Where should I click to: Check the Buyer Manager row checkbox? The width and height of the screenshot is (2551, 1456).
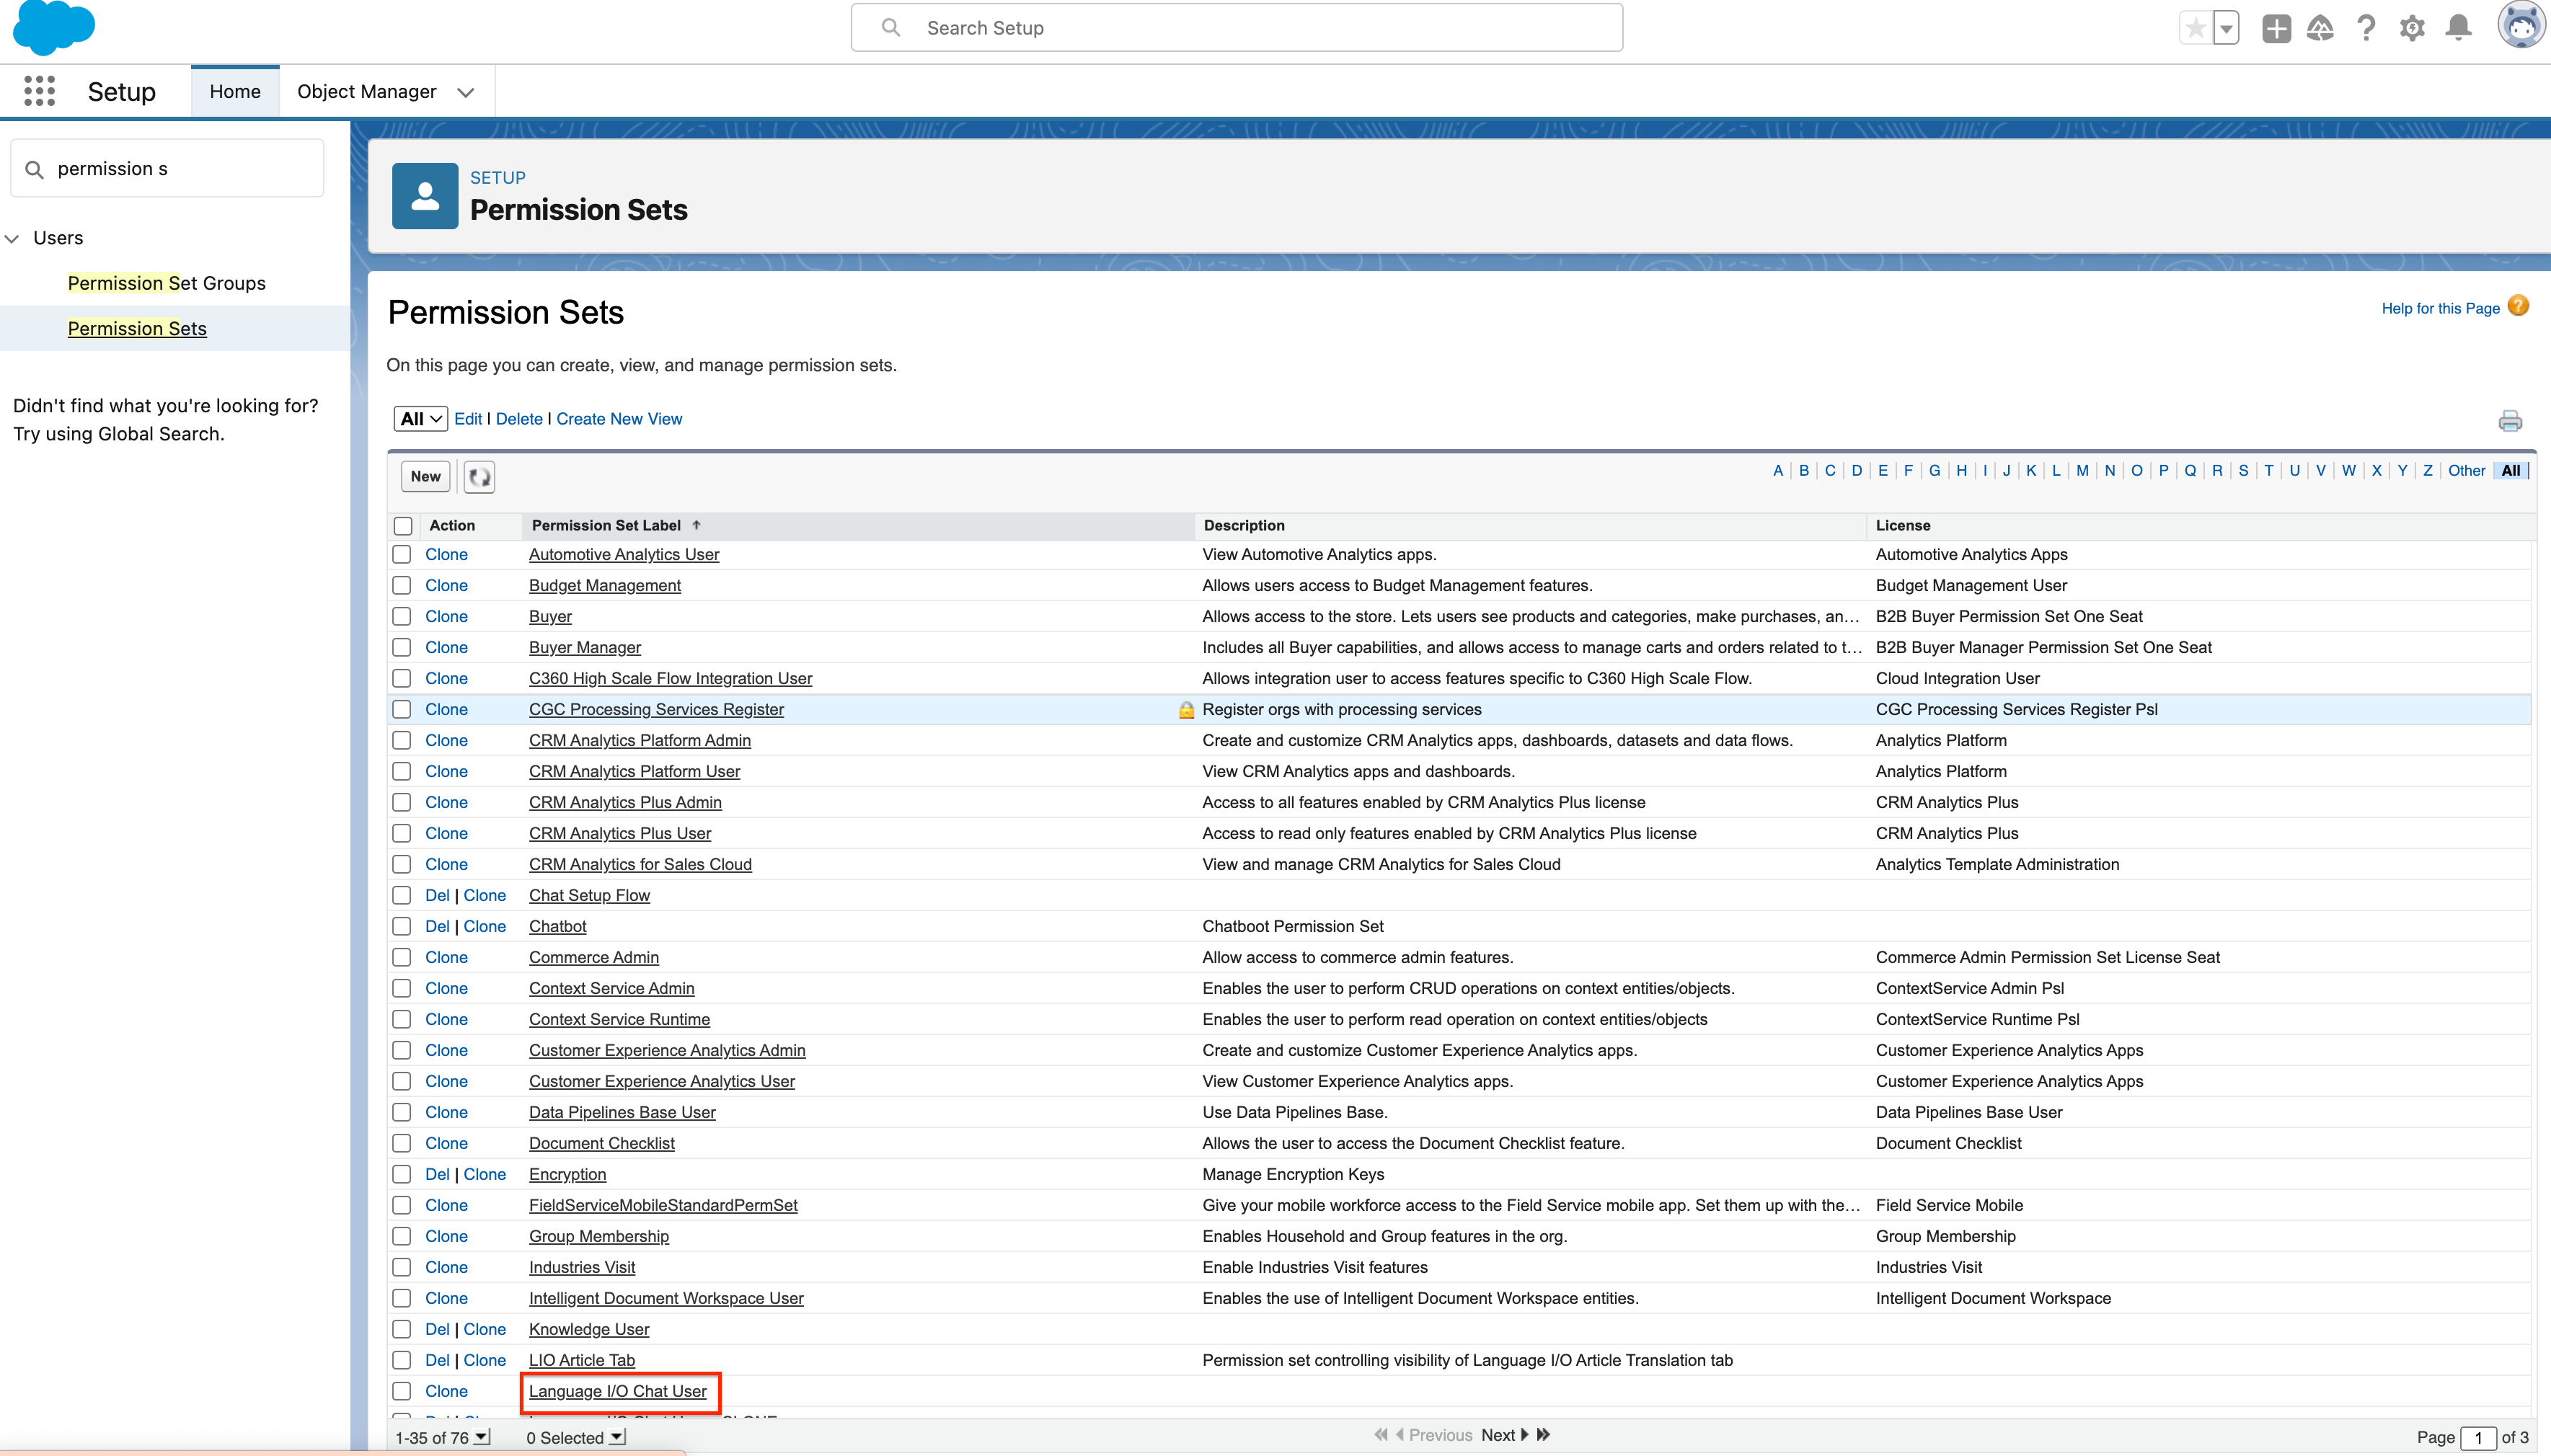(x=402, y=647)
